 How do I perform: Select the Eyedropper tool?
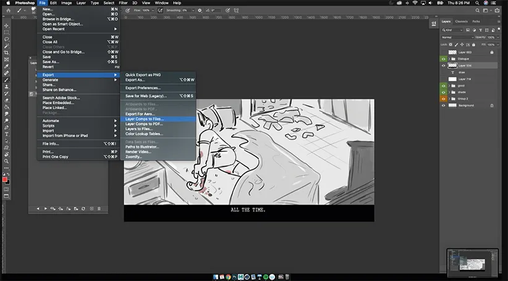[x=6, y=66]
